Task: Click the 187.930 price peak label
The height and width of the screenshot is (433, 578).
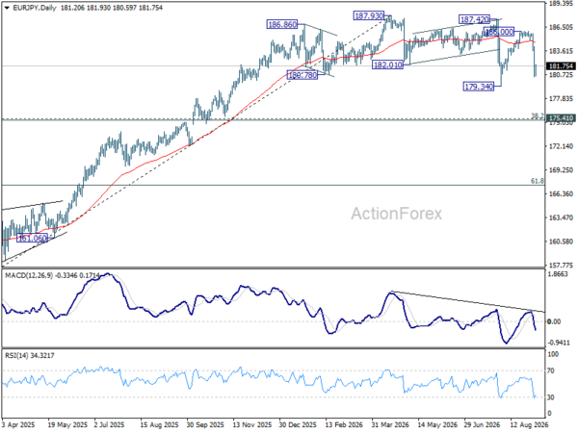Action: pyautogui.click(x=369, y=15)
